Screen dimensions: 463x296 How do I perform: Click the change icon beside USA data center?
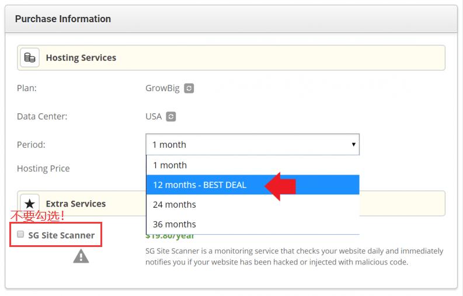tap(170, 117)
